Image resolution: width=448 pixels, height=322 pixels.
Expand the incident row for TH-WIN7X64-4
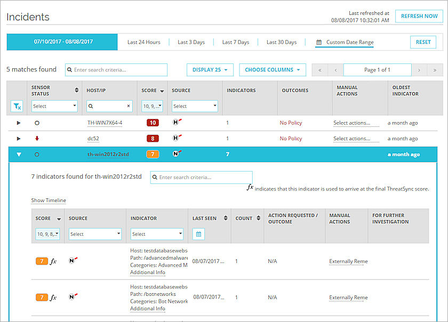pos(18,123)
